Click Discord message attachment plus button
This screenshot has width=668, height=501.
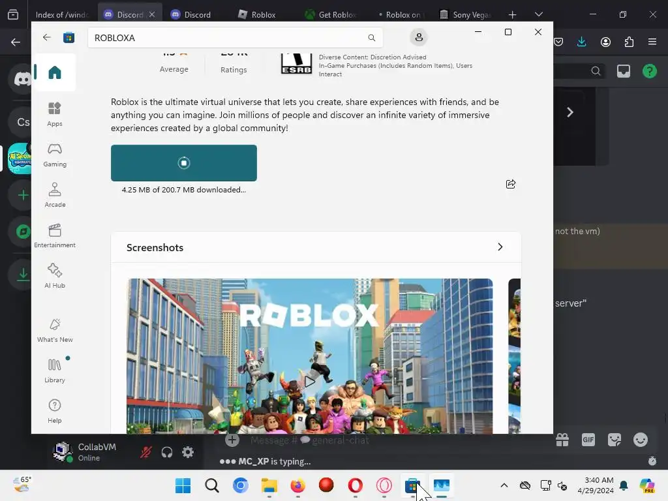point(232,440)
